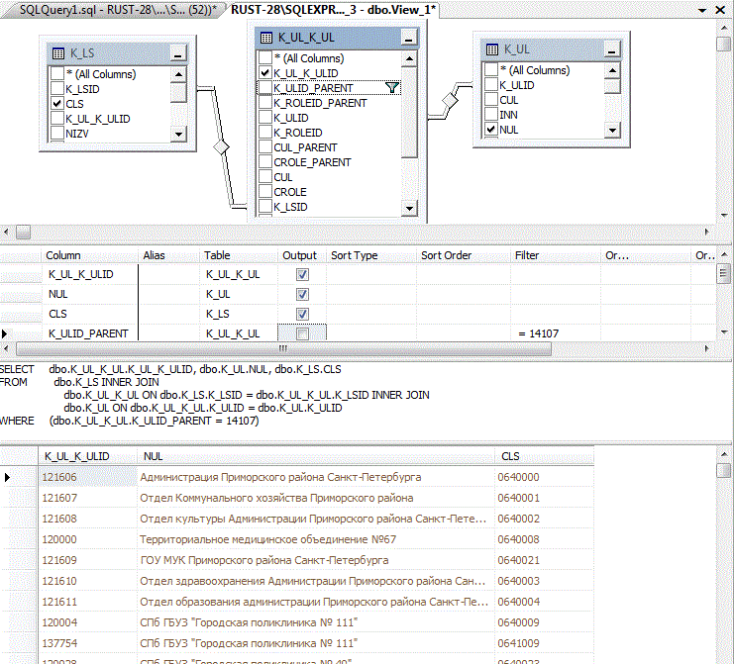Click the K_UL_K_ULID results column header

point(87,456)
